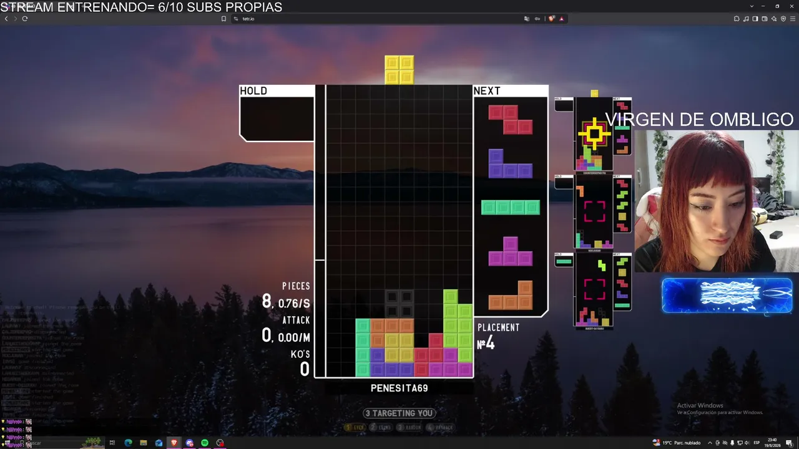Click the bookmark icon beside the address bar
The width and height of the screenshot is (799, 449).
coord(223,19)
